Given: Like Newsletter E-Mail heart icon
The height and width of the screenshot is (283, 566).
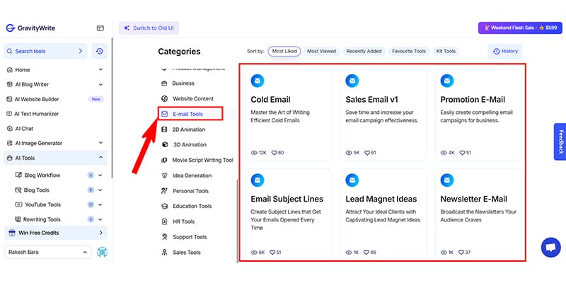Looking at the screenshot, I should [x=461, y=253].
